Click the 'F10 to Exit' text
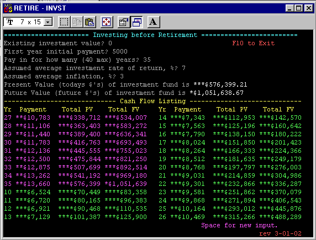 point(254,43)
